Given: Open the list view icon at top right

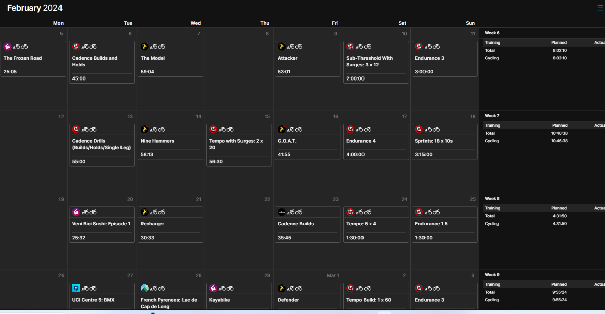Looking at the screenshot, I should [x=599, y=8].
